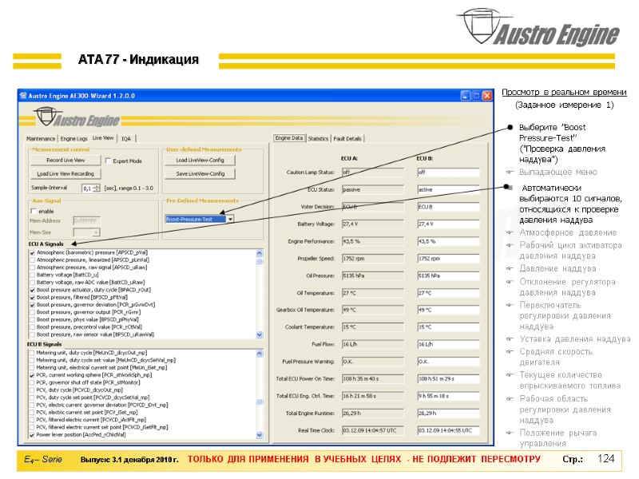
Task: Open the Boost-Pressure-Test dropdown arrow
Action: [230, 219]
